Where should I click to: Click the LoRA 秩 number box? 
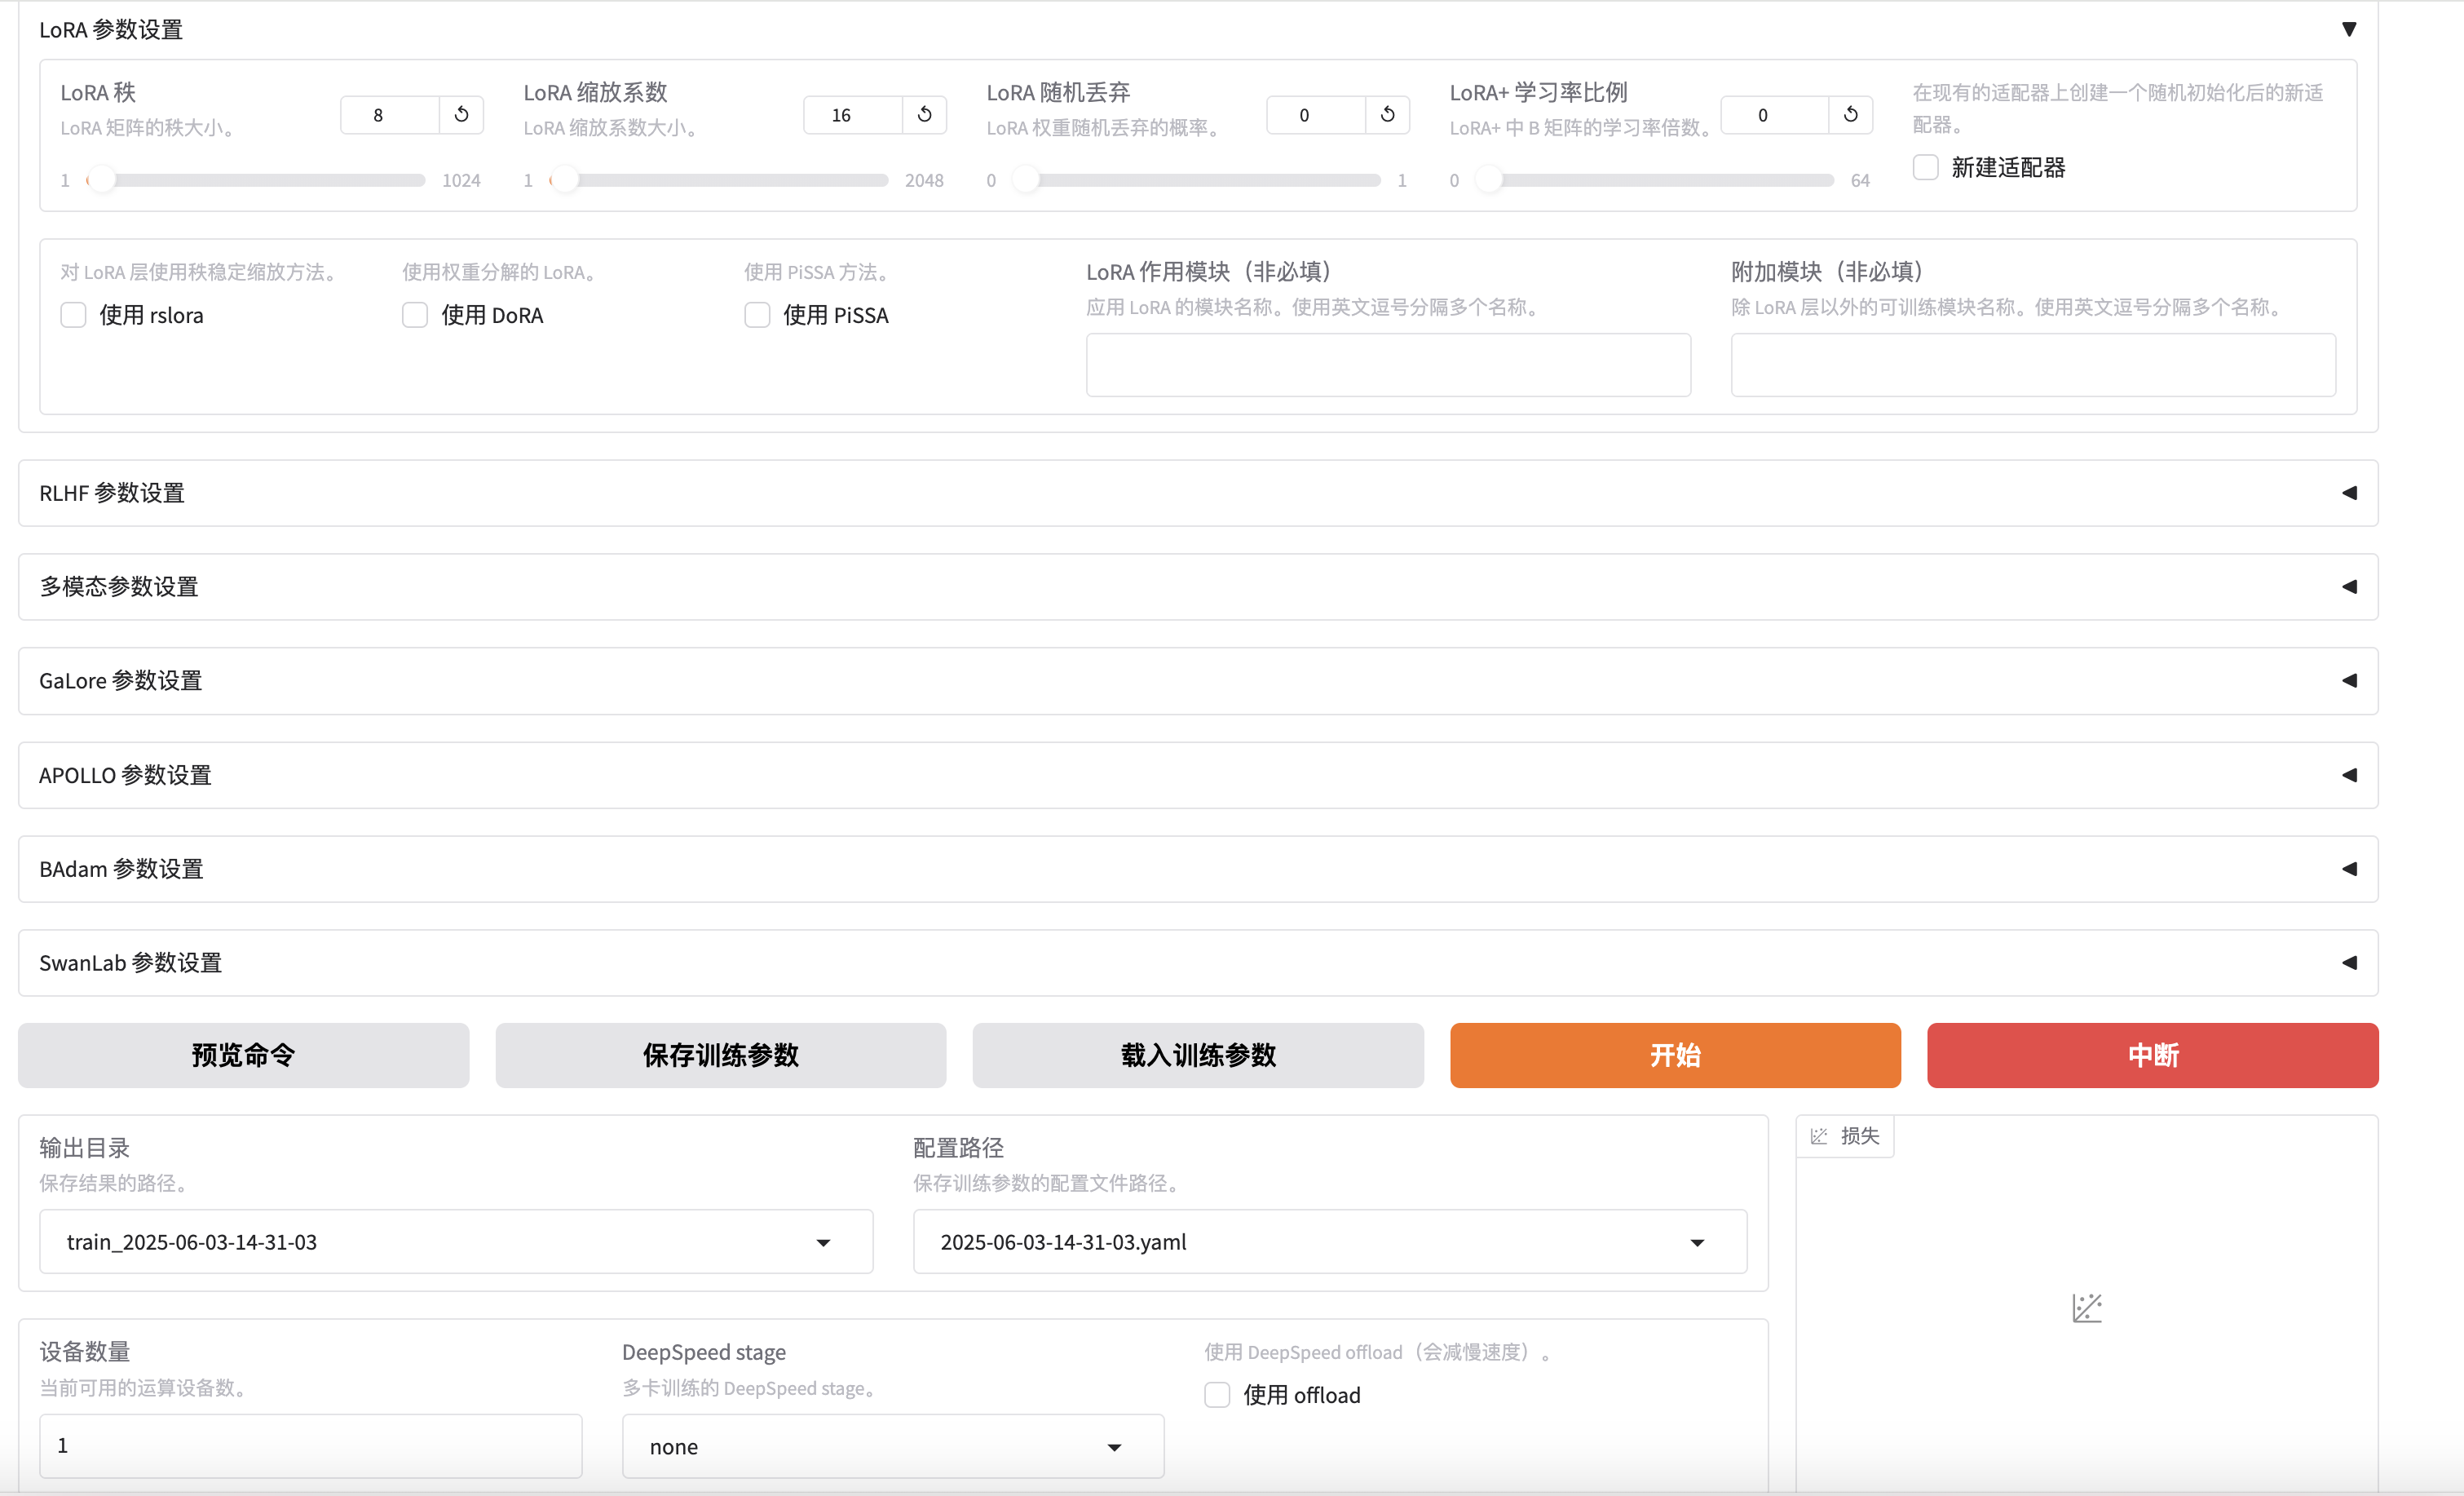pyautogui.click(x=390, y=115)
